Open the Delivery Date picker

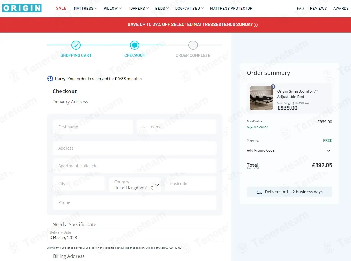pos(135,235)
